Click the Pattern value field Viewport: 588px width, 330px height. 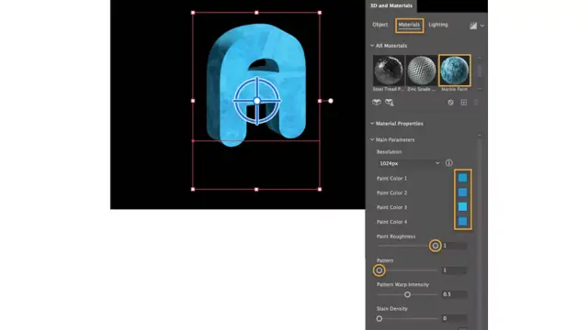pyautogui.click(x=455, y=270)
